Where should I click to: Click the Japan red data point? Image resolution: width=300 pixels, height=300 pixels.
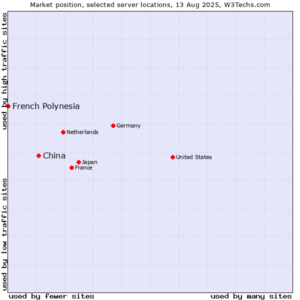79,162
